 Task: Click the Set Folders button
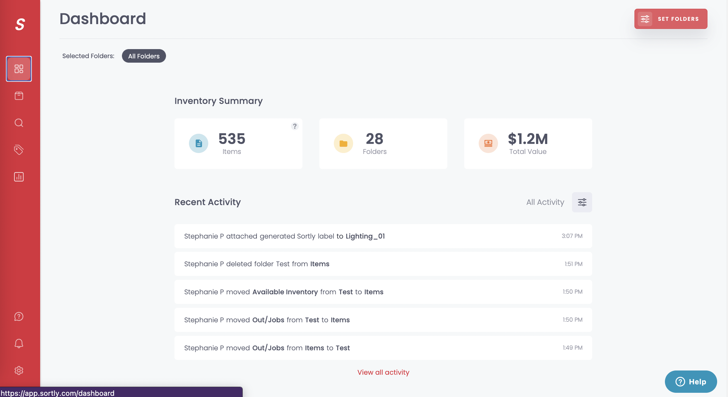pos(671,19)
